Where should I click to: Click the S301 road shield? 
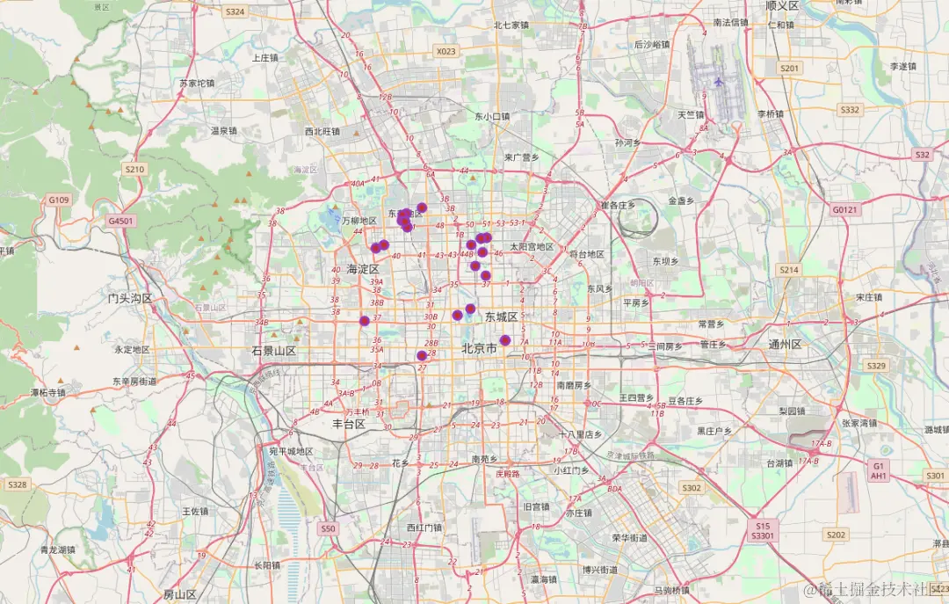(x=935, y=476)
